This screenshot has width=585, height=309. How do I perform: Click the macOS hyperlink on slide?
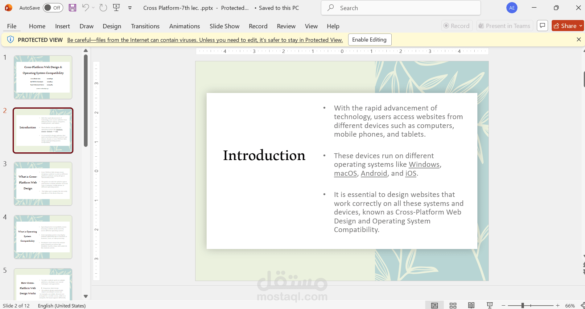[x=345, y=173]
